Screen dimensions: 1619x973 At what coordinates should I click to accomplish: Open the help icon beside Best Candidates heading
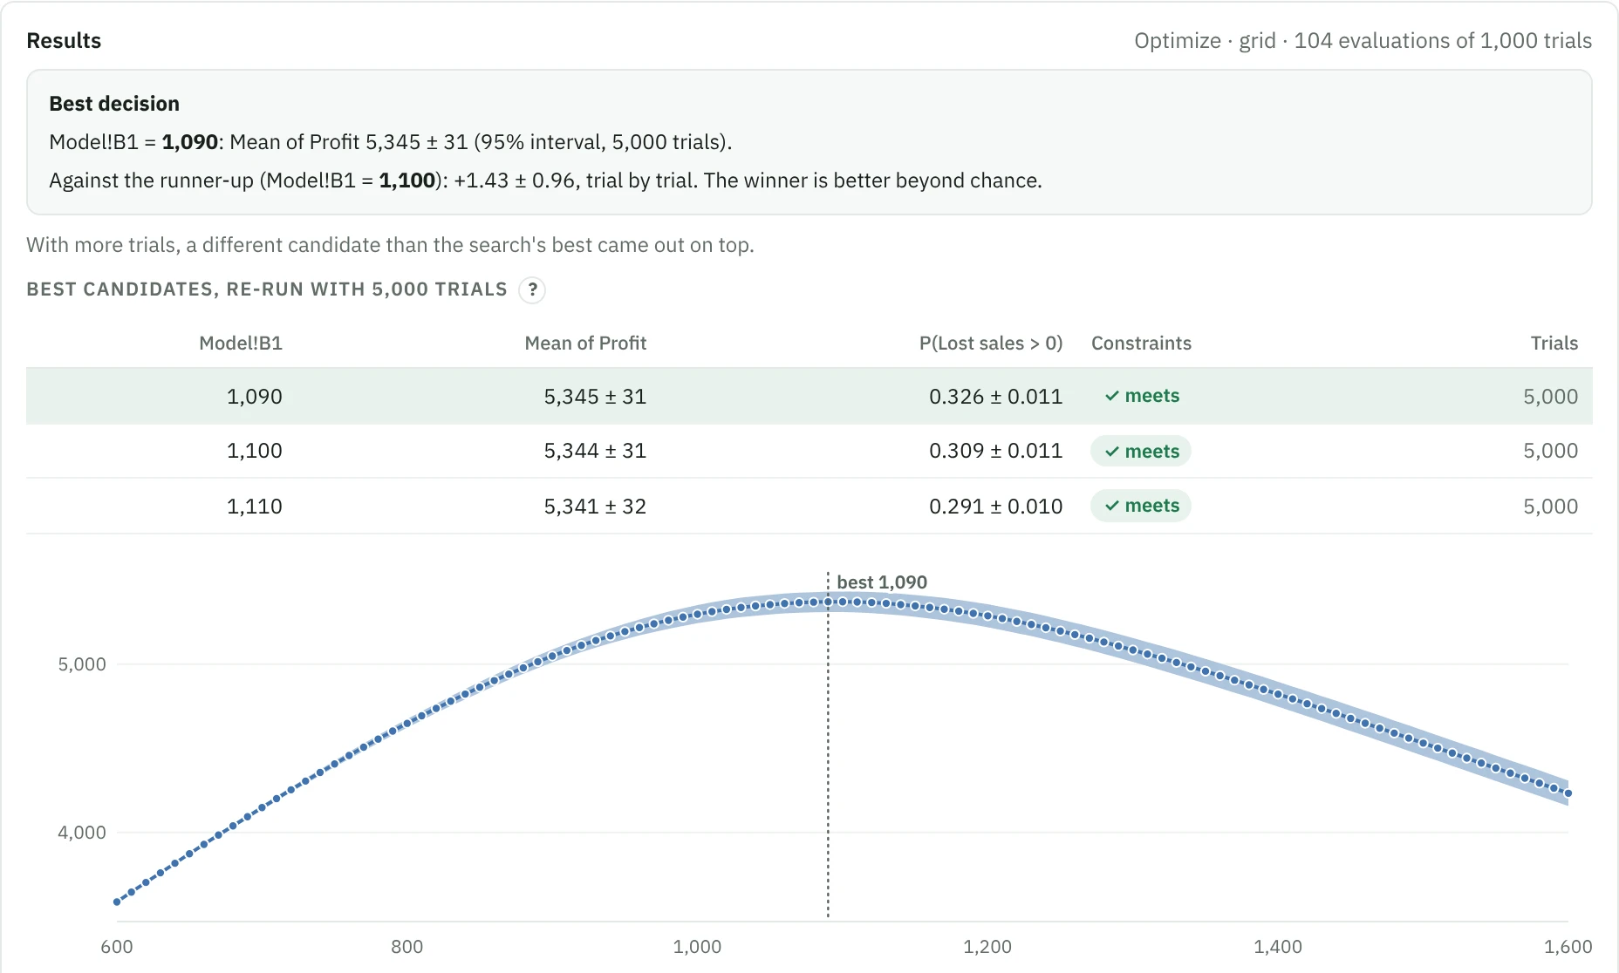[532, 289]
